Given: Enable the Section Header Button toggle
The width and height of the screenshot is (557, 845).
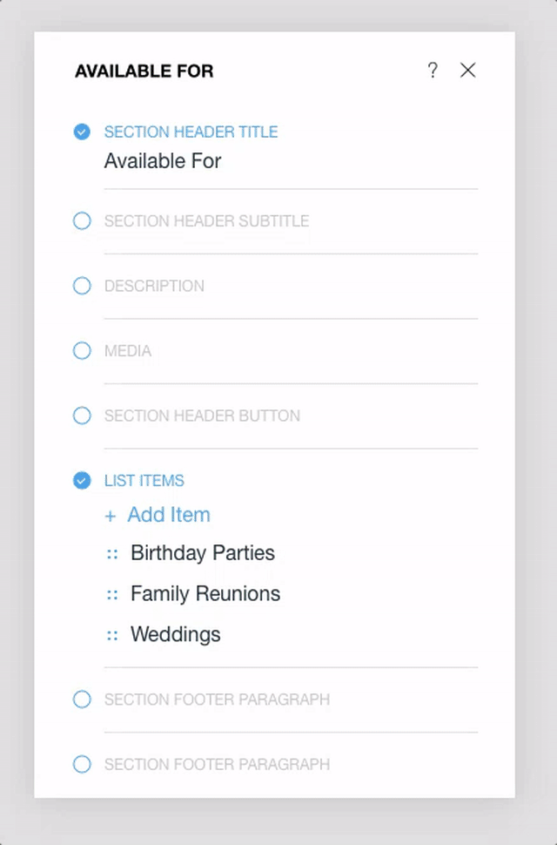Looking at the screenshot, I should point(82,416).
